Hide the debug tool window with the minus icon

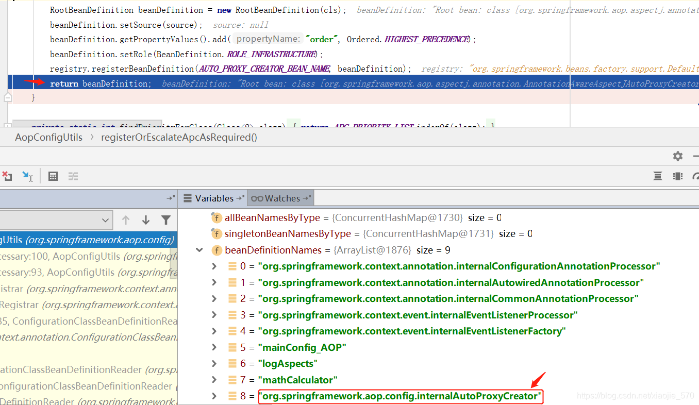696,156
